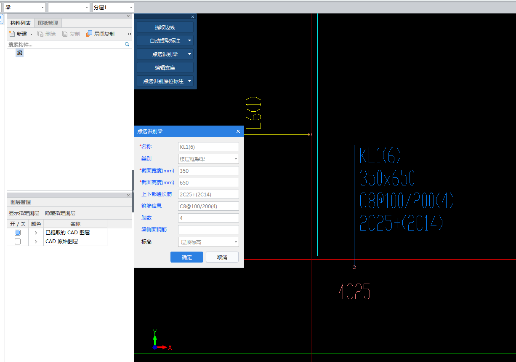Open the arrow beside 自动提取标注

(x=189, y=41)
